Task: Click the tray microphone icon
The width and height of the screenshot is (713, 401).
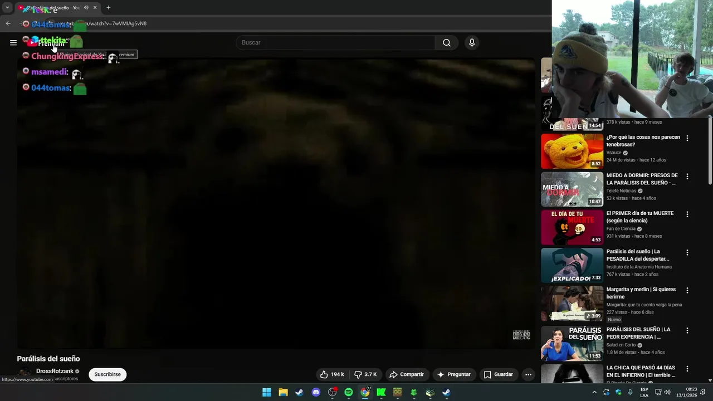Action: pyautogui.click(x=630, y=392)
